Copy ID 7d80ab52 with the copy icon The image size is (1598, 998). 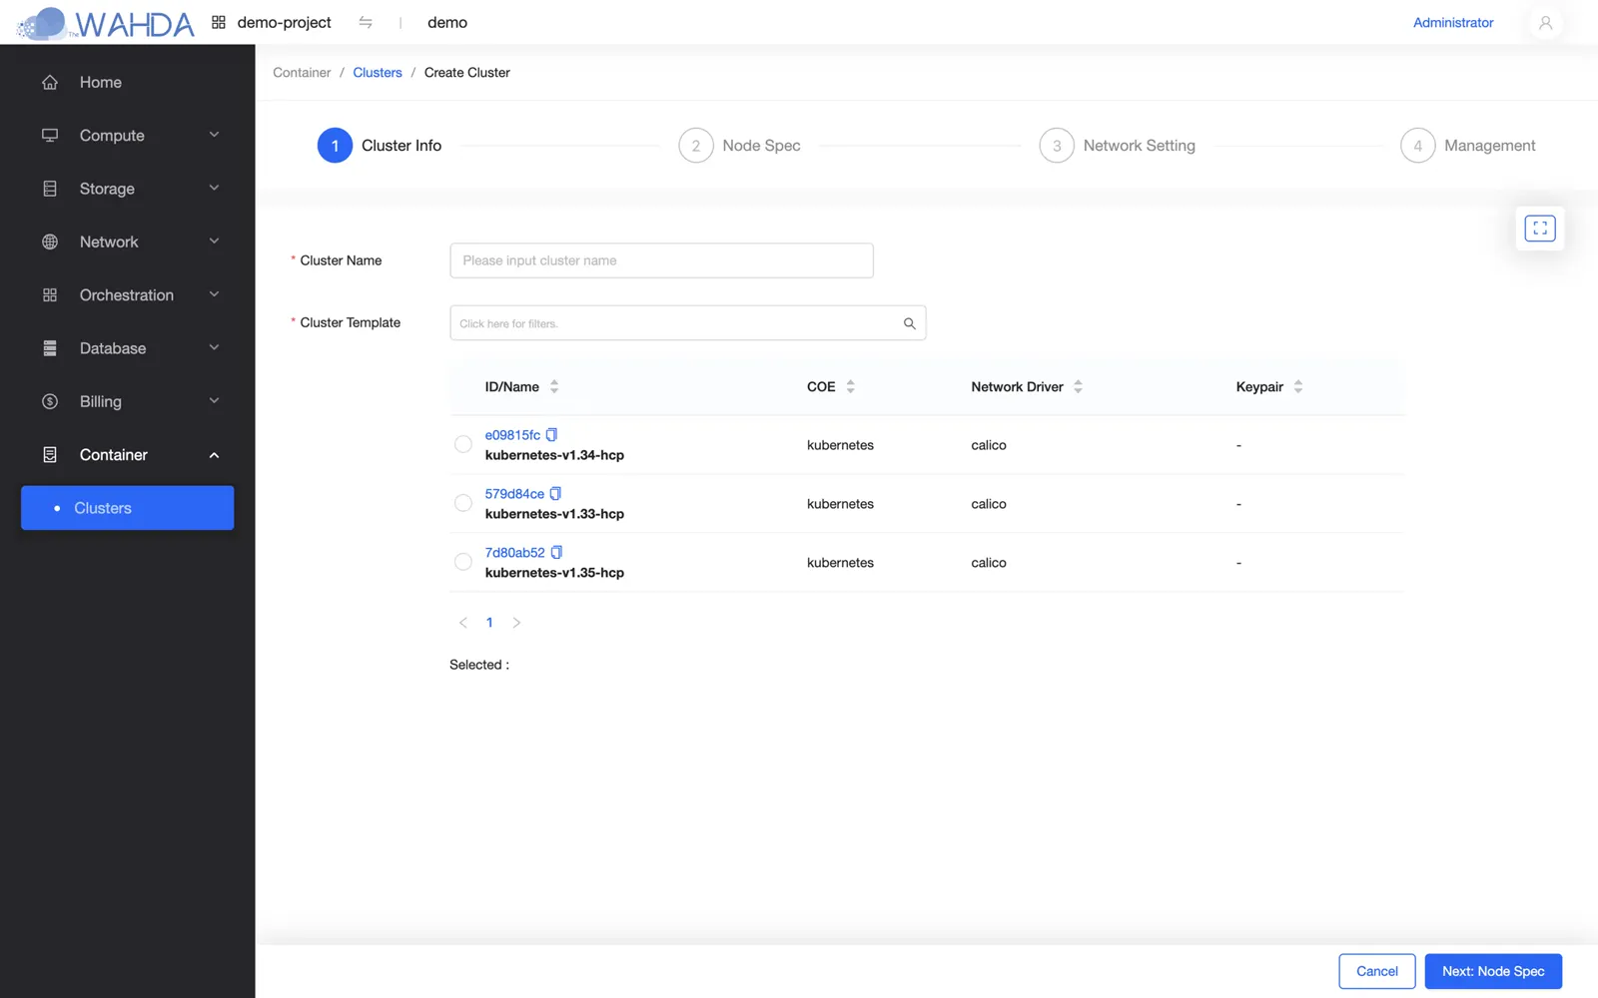[556, 553]
